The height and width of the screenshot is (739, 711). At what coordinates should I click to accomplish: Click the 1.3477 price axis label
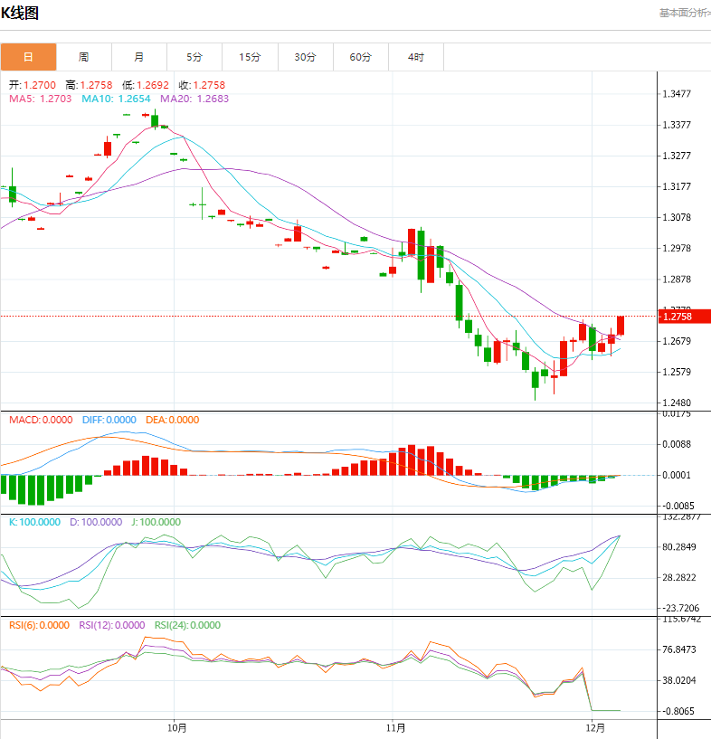click(677, 94)
